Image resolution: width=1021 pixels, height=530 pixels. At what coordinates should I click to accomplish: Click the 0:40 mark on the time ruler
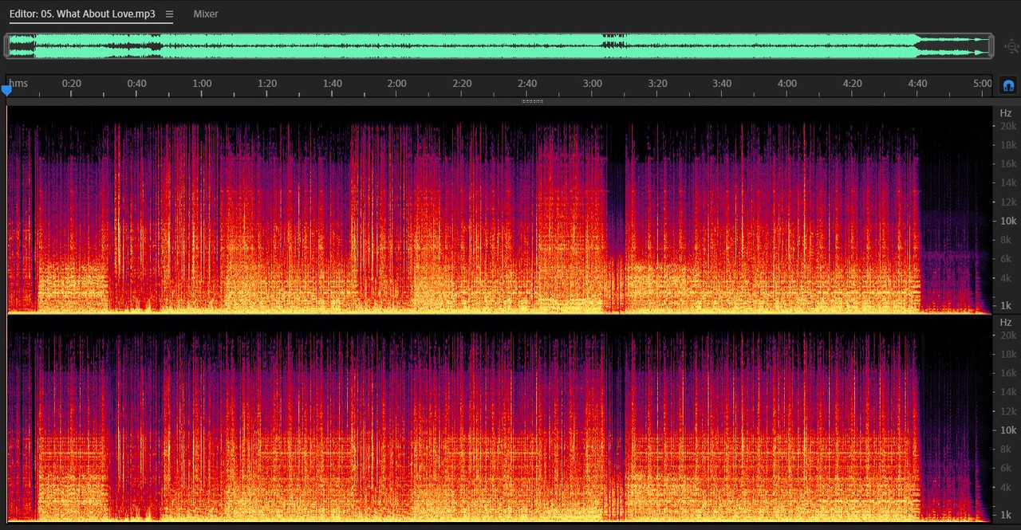point(136,83)
